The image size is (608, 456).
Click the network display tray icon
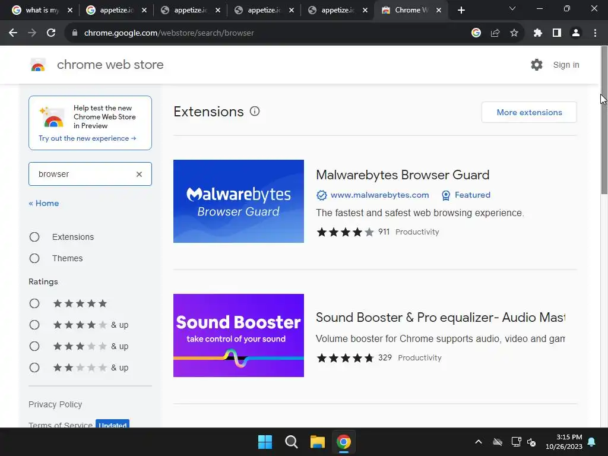pos(516,442)
